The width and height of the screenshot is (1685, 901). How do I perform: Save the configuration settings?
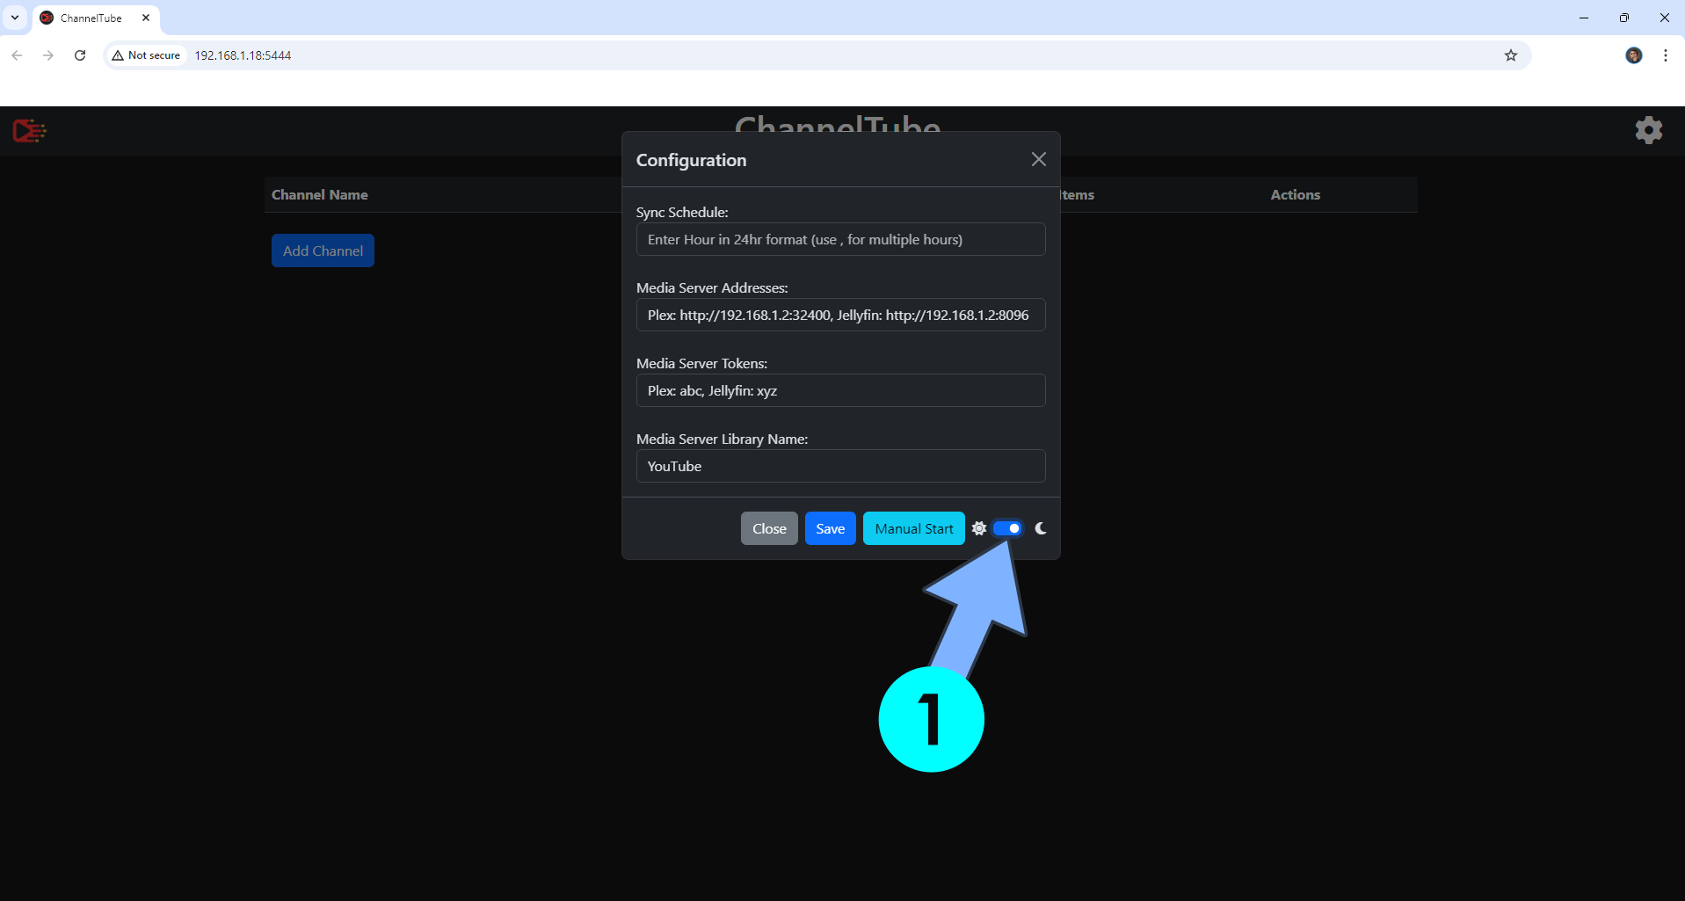pyautogui.click(x=831, y=528)
